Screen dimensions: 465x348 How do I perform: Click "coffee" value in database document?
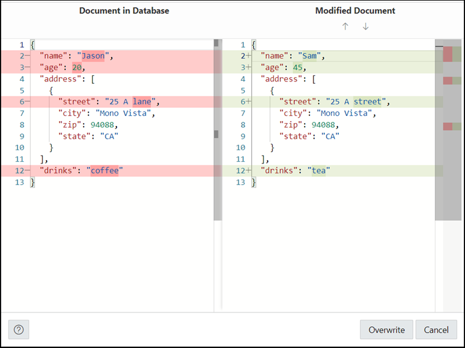click(x=104, y=170)
